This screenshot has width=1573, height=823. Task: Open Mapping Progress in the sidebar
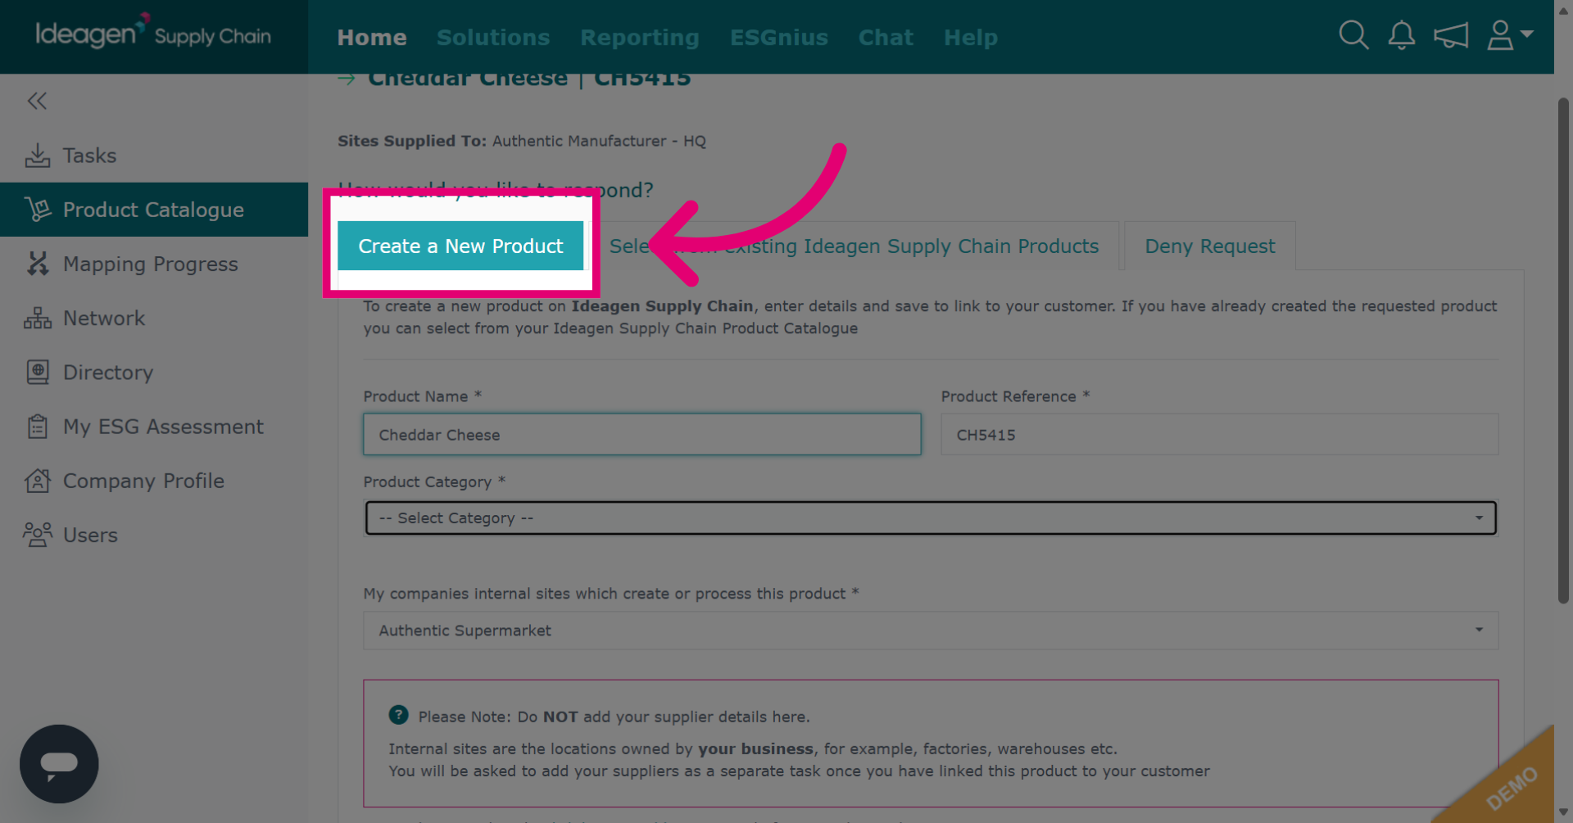click(154, 264)
